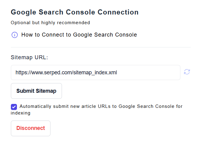Open the How to Connect guide link
Viewport: 197px width, 145px height.
79,35
